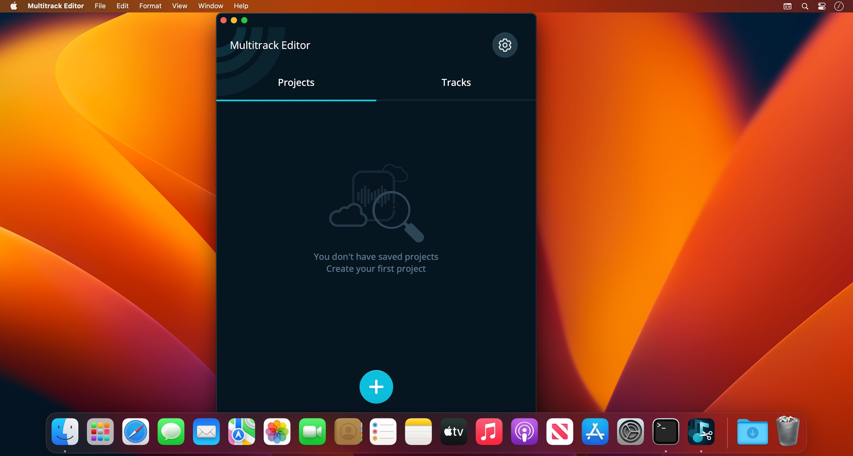Open the Edit menu
The height and width of the screenshot is (456, 853).
click(x=122, y=6)
